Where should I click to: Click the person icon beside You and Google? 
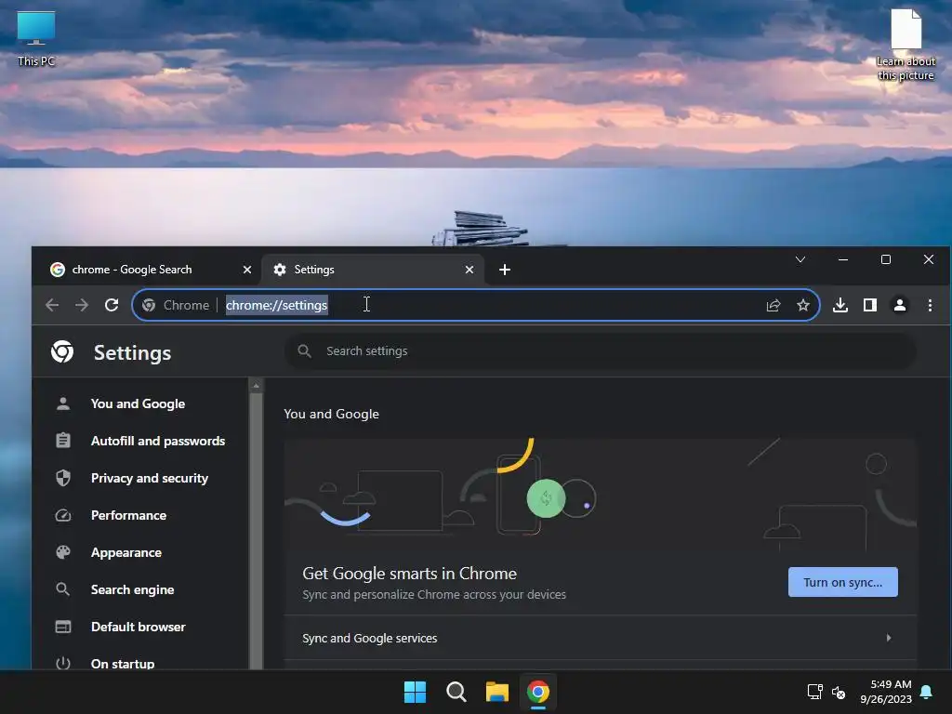[x=63, y=403]
